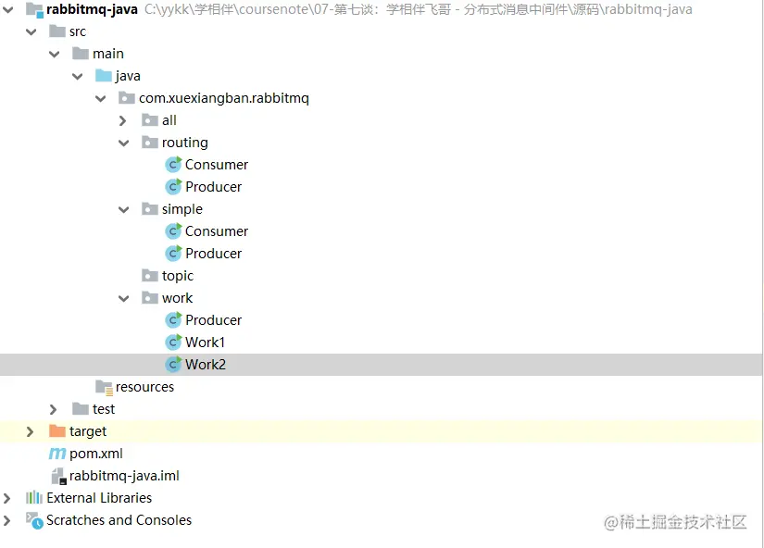Click the Maven pom.xml icon
Image resolution: width=764 pixels, height=548 pixels.
tap(57, 454)
